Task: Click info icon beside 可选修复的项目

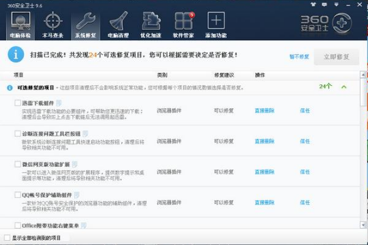Action: [10, 88]
